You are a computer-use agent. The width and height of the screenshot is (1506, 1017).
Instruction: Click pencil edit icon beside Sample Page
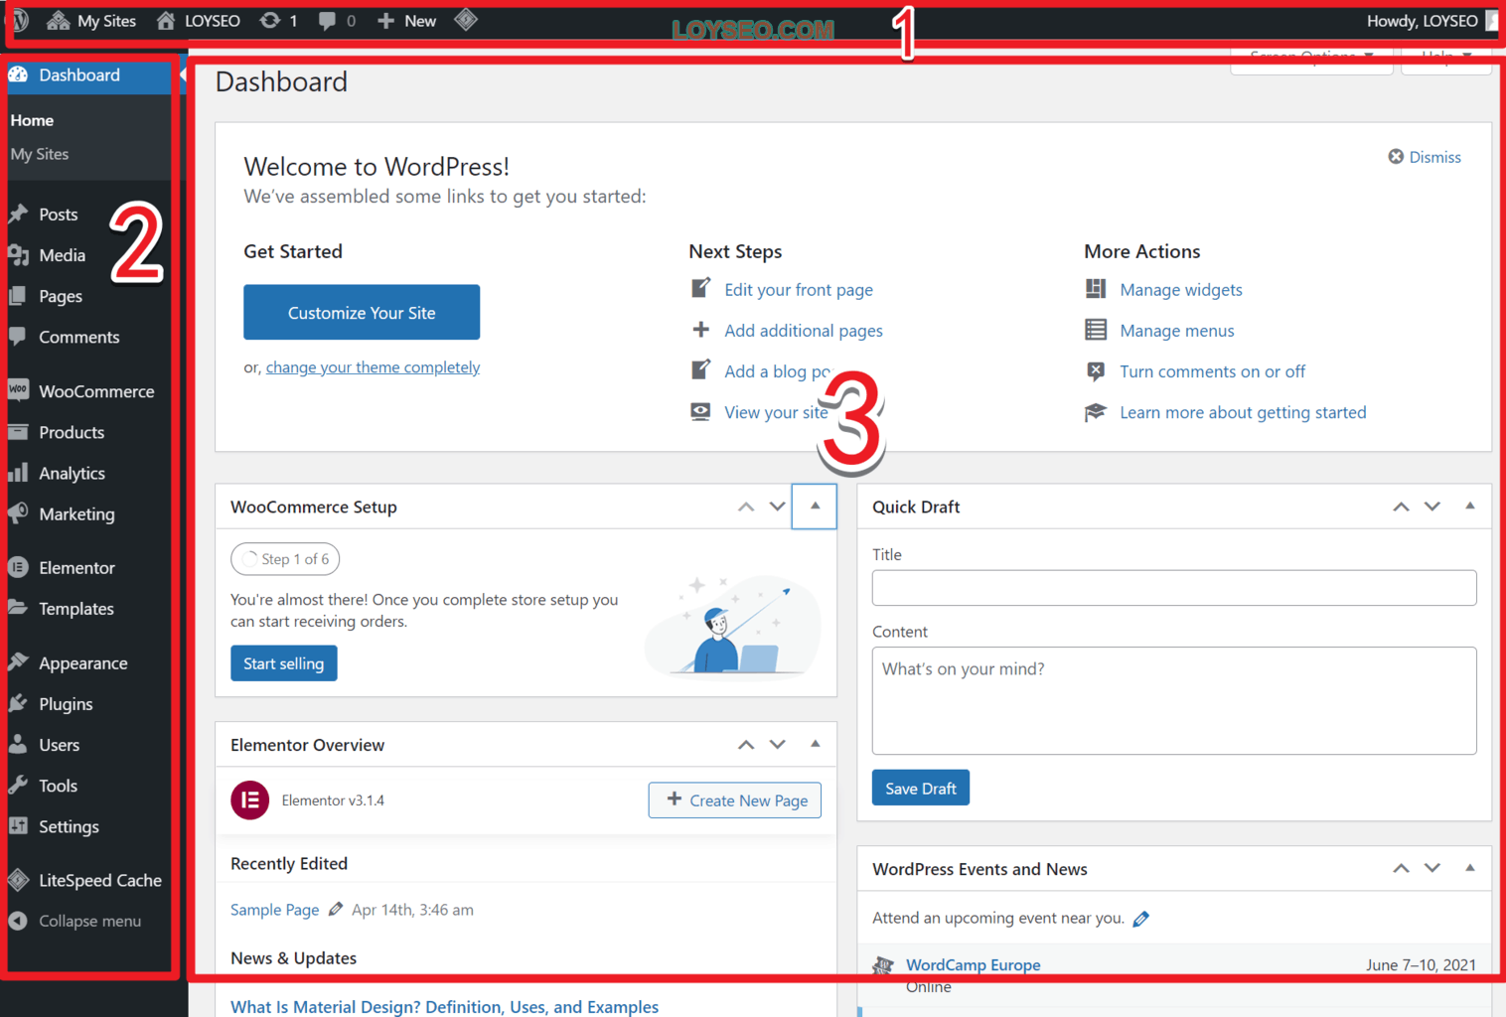(x=336, y=909)
